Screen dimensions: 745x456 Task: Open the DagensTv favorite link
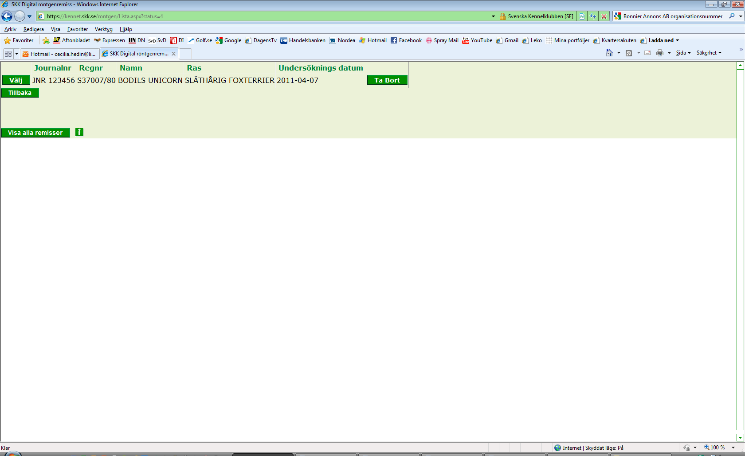tap(261, 40)
